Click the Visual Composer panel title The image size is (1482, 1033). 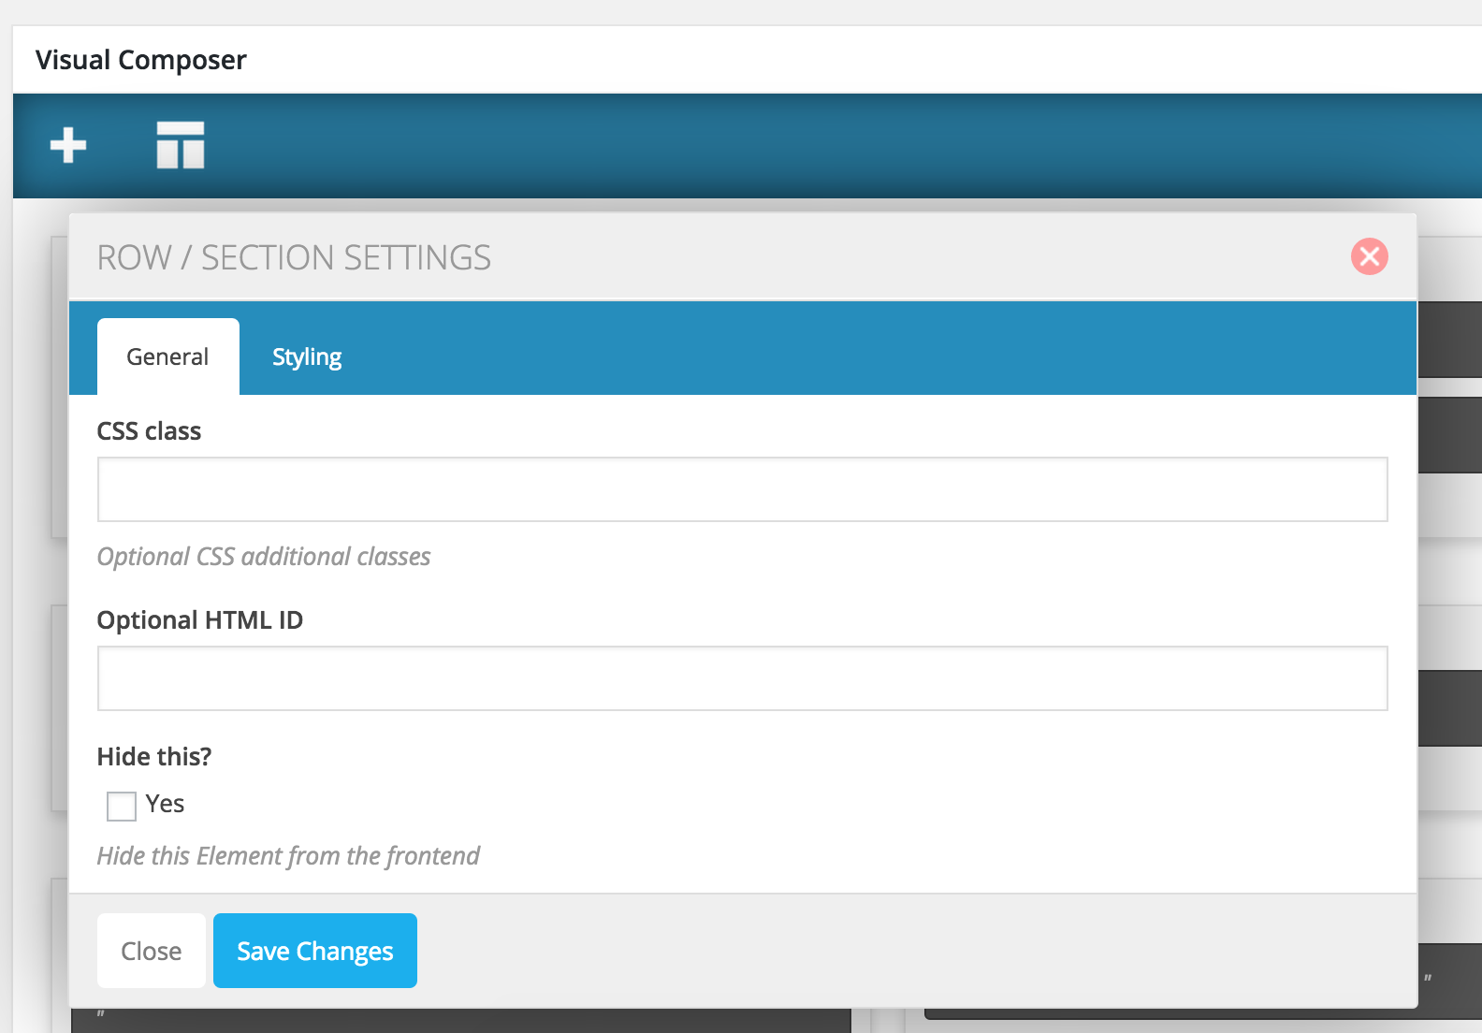[x=141, y=60]
